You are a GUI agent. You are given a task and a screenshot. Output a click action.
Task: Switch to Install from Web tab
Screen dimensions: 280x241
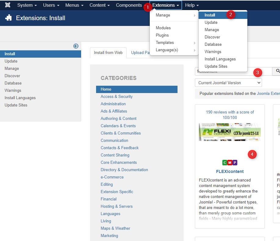coord(108,53)
